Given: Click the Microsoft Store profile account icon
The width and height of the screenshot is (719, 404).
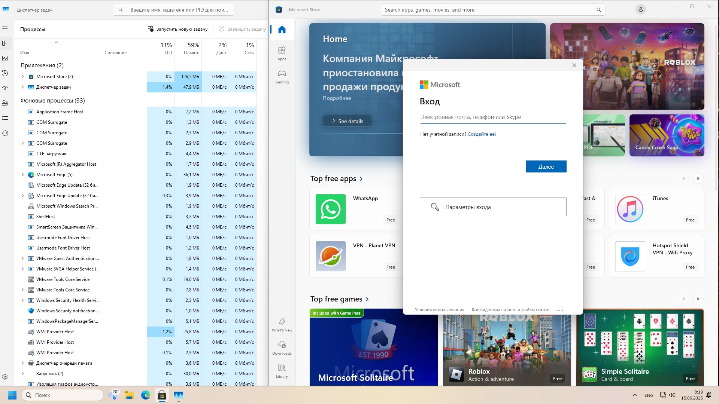Looking at the screenshot, I should [x=641, y=10].
